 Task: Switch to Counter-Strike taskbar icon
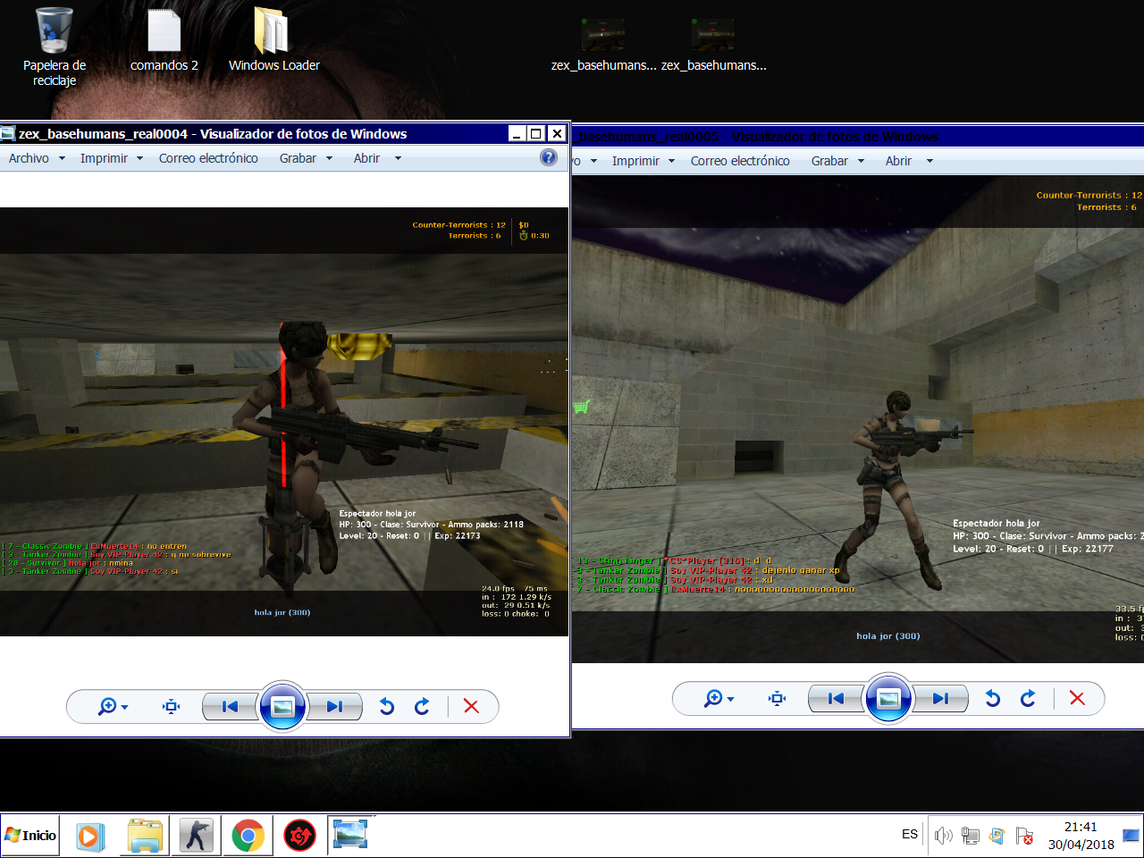[196, 836]
